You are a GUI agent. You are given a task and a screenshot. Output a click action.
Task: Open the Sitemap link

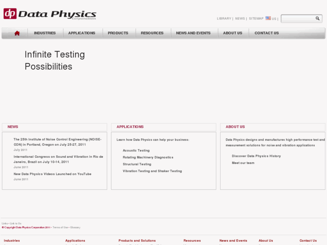point(256,18)
